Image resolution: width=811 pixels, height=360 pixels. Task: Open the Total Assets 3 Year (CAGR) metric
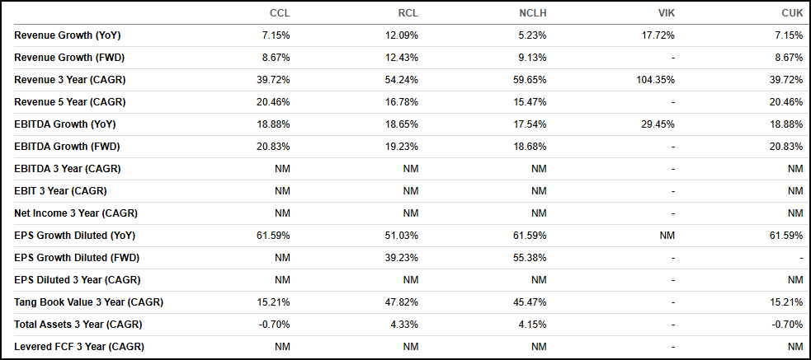click(x=76, y=325)
